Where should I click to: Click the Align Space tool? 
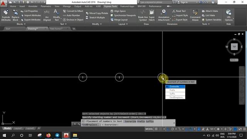coord(118,11)
